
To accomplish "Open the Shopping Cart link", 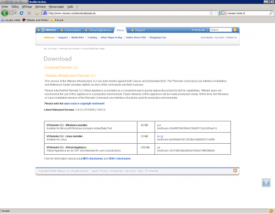I will point(158,37).
